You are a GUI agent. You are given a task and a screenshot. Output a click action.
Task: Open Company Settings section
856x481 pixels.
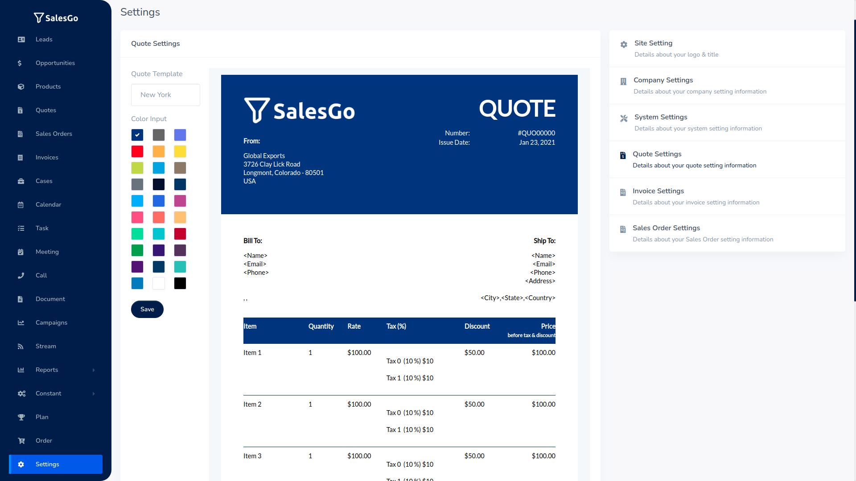(x=663, y=80)
